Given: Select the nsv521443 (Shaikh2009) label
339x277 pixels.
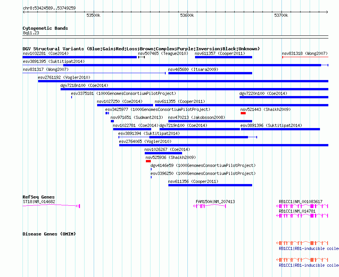Looking at the screenshot, I should coord(265,109).
